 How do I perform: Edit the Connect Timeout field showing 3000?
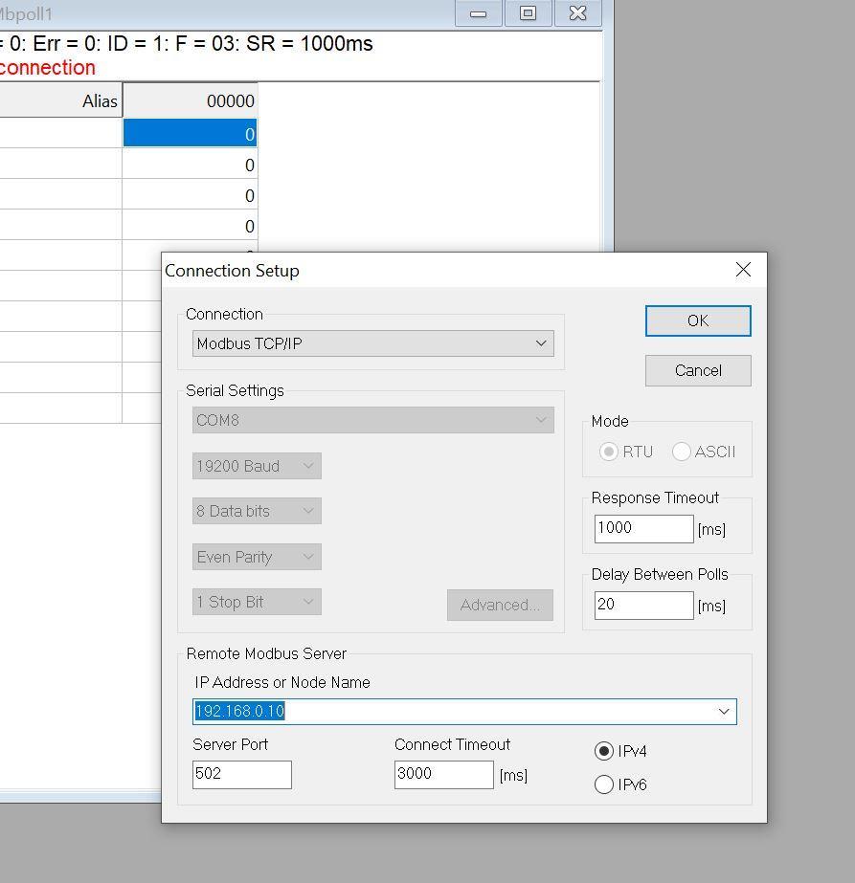click(x=443, y=774)
